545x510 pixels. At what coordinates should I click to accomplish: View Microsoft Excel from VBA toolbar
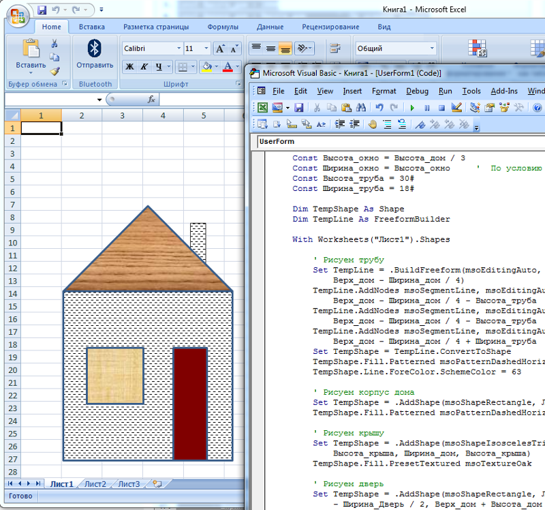tap(262, 108)
